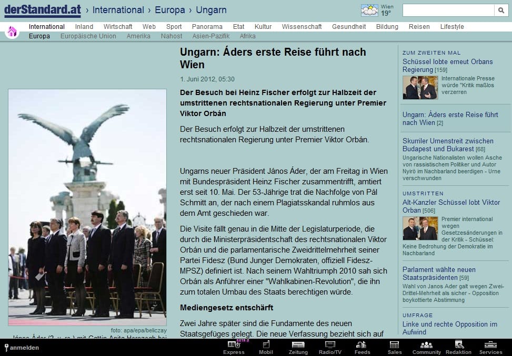Open the Feeds icon in bottom bar
The height and width of the screenshot is (356, 512).
coord(362,348)
